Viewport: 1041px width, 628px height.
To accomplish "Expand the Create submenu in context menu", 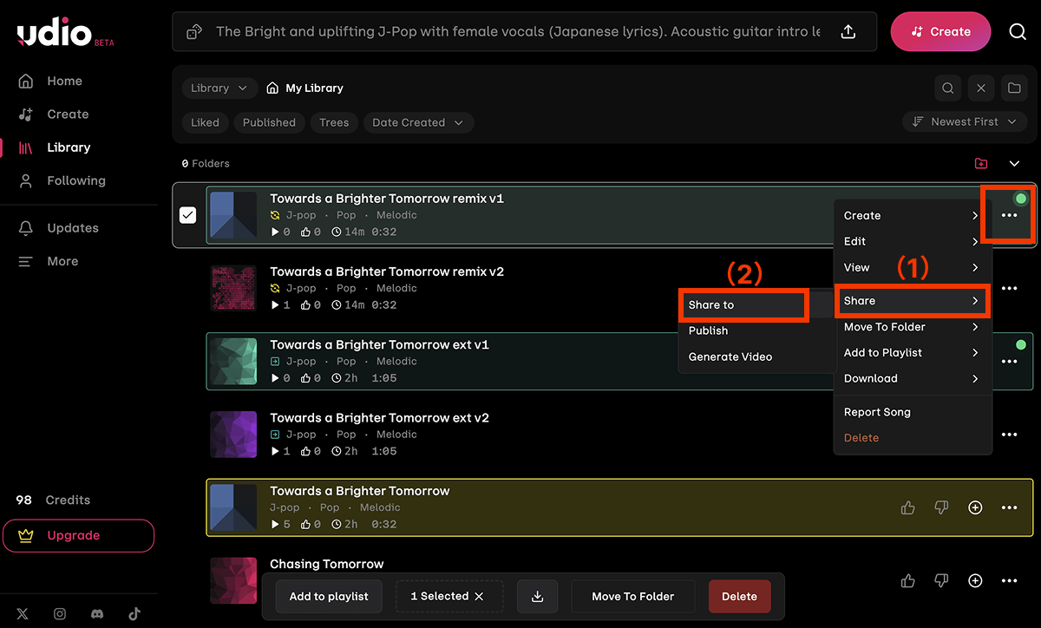I will click(x=912, y=216).
